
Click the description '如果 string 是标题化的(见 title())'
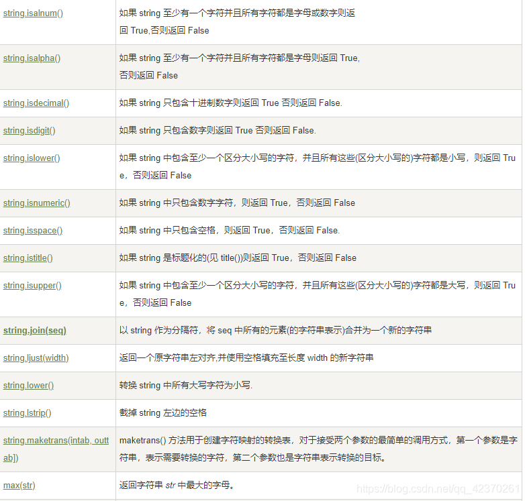click(238, 258)
